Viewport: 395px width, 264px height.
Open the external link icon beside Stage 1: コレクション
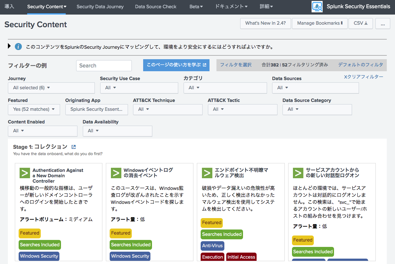73,147
